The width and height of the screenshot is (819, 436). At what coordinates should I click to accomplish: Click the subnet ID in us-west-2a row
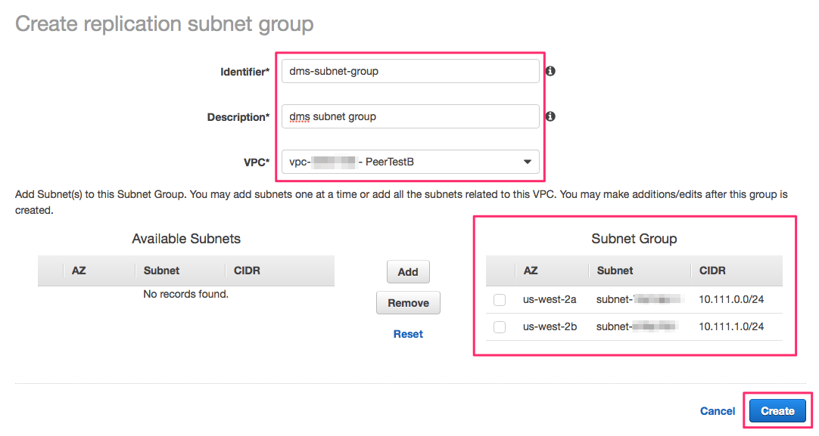tap(640, 299)
